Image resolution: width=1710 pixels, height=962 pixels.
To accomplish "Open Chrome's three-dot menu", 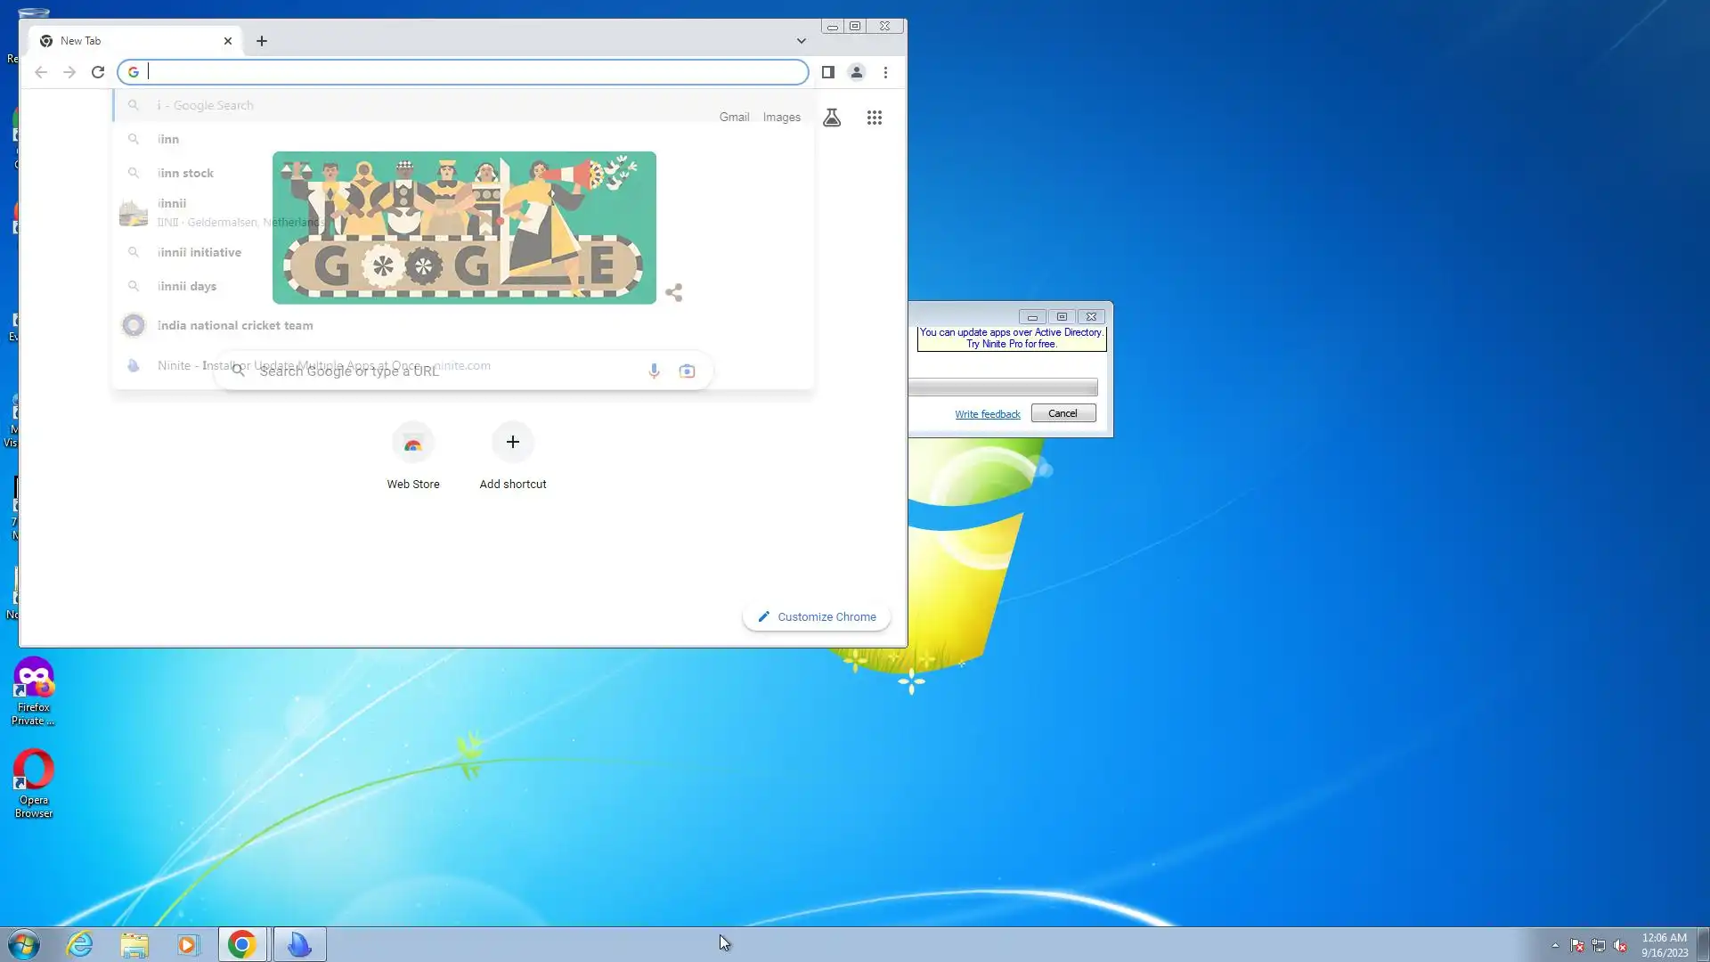I will (x=885, y=72).
